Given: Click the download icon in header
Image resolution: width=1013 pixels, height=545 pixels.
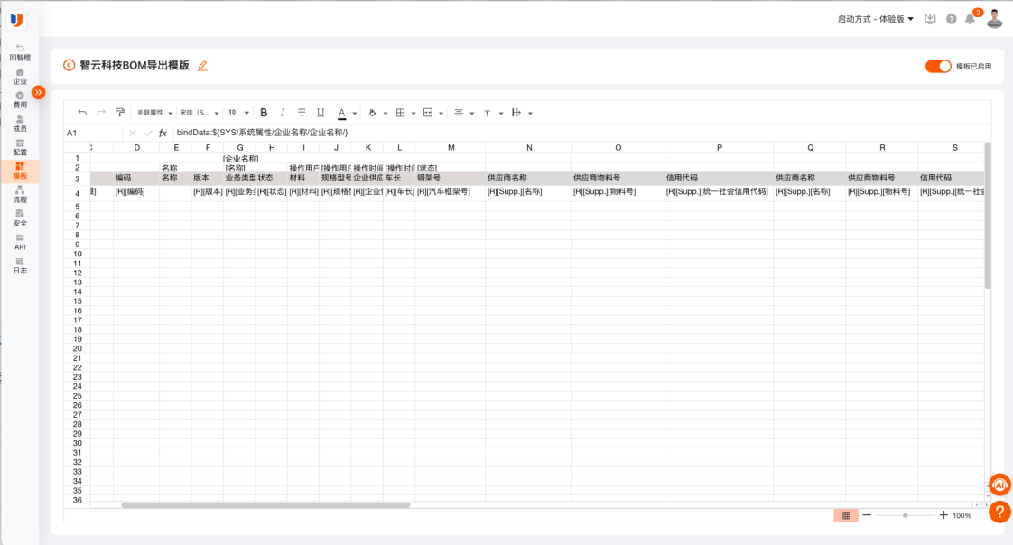Looking at the screenshot, I should coord(930,19).
